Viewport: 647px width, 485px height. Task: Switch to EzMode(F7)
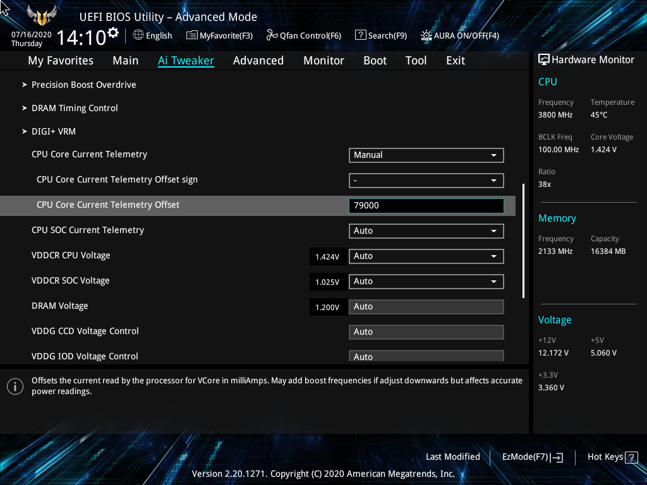point(533,457)
